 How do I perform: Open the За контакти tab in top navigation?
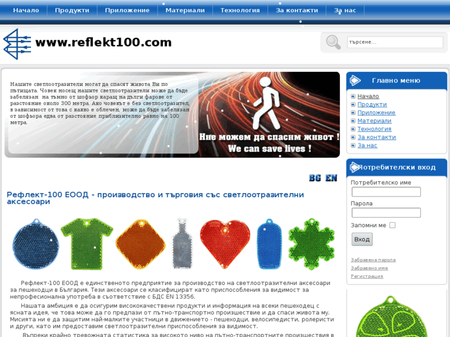coord(296,11)
